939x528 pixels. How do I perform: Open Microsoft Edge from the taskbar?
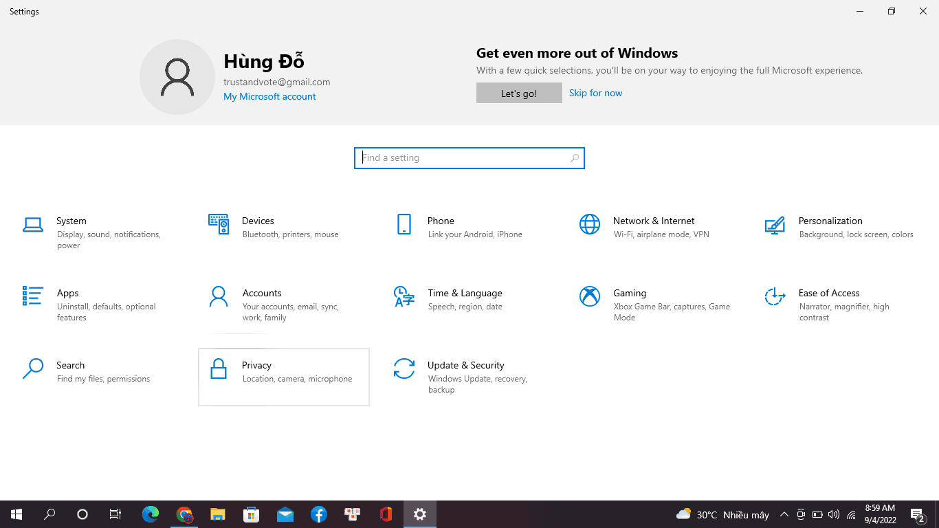tap(151, 514)
